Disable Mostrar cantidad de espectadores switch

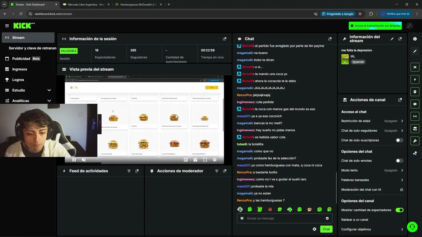pos(399,210)
